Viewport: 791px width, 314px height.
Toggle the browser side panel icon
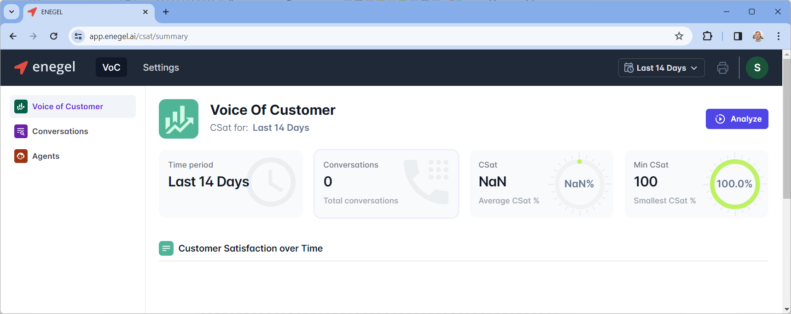738,36
